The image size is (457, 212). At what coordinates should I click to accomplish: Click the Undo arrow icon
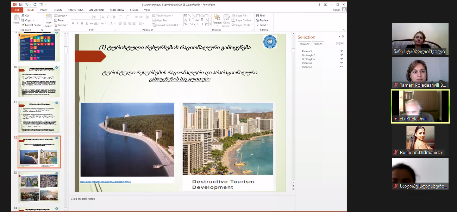(x=26, y=5)
